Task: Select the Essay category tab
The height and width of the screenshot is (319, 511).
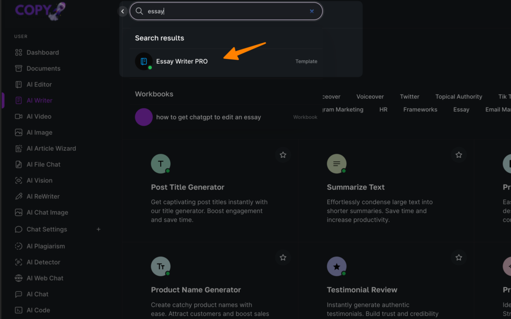Action: click(461, 109)
